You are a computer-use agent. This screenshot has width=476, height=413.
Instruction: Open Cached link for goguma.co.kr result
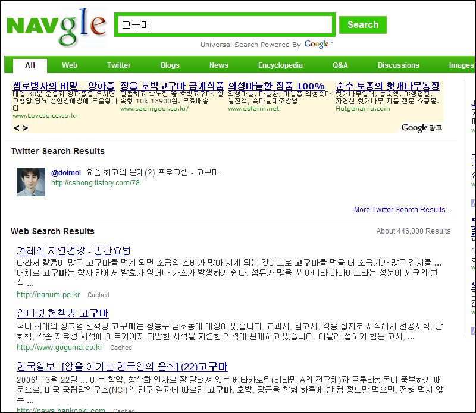click(x=121, y=348)
